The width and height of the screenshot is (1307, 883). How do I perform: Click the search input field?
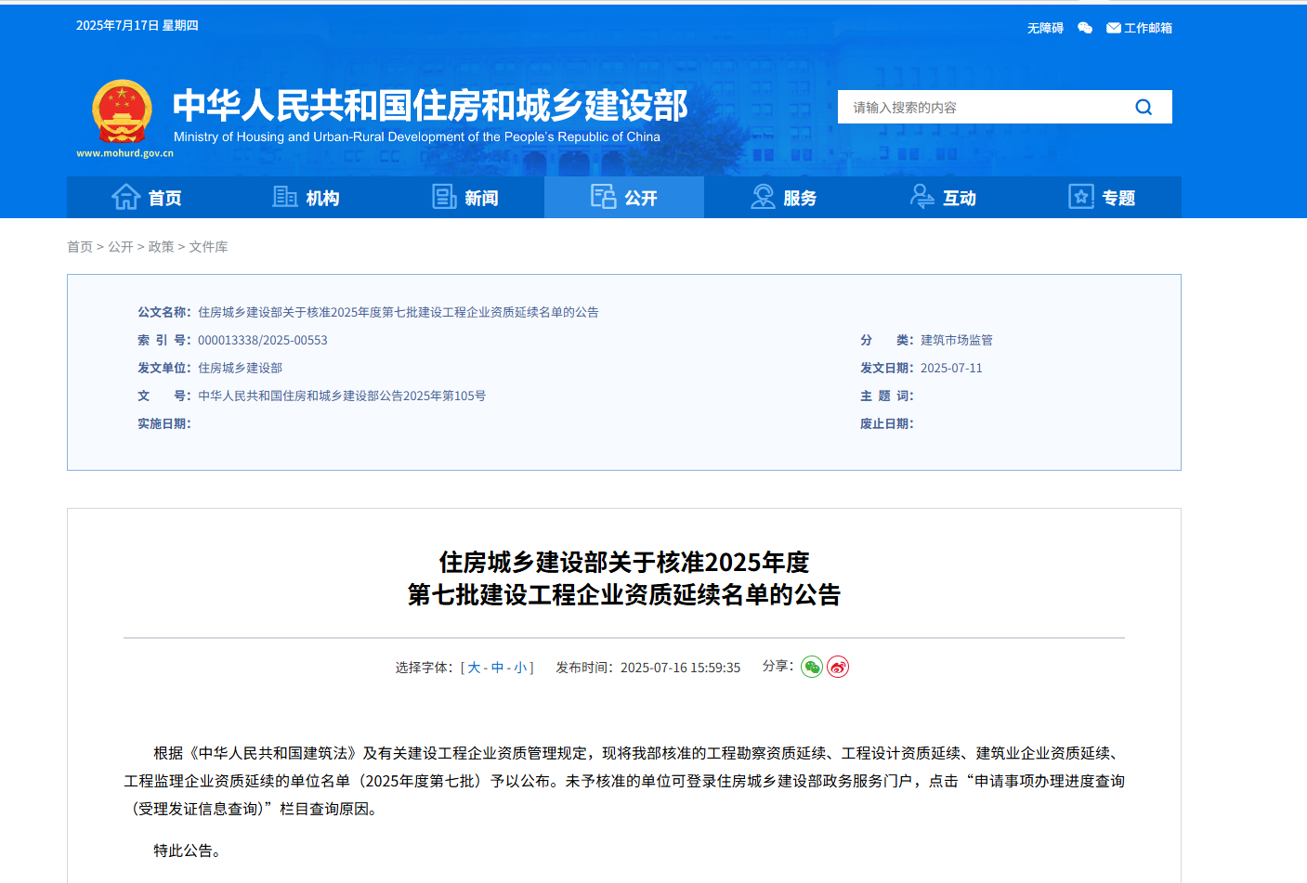pyautogui.click(x=980, y=107)
